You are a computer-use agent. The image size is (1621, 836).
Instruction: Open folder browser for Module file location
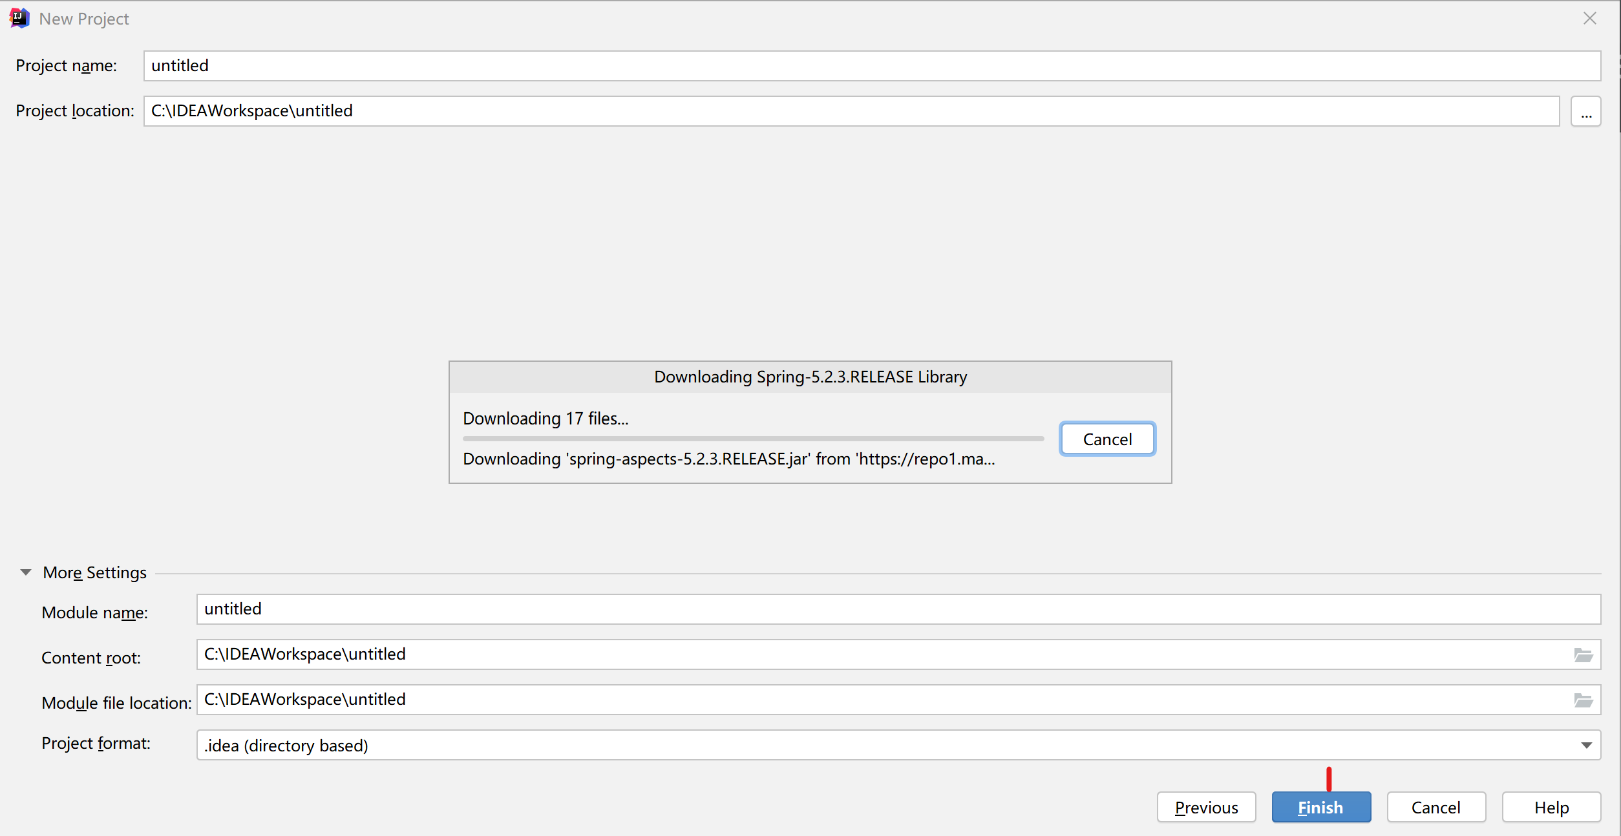(x=1583, y=700)
